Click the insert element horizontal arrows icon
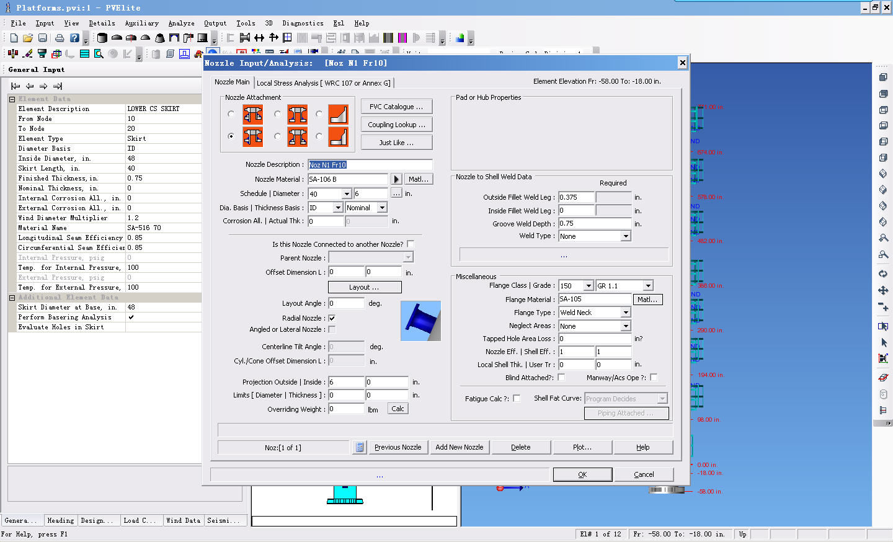The height and width of the screenshot is (542, 893). click(259, 38)
